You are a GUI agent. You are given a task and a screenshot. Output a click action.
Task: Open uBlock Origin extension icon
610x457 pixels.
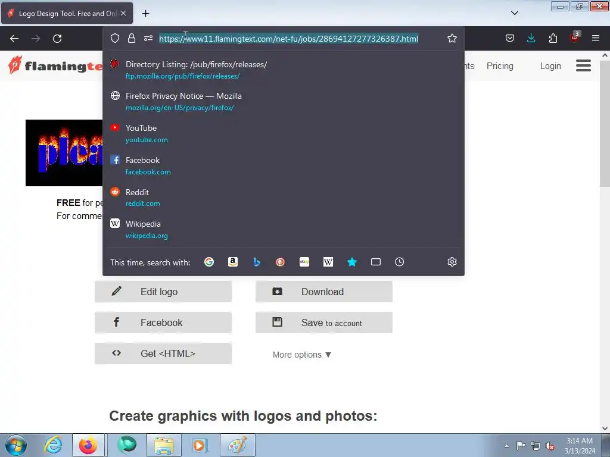[x=575, y=37]
